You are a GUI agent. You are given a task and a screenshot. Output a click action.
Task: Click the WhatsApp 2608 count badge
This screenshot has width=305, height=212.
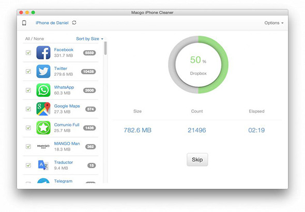pyautogui.click(x=89, y=90)
